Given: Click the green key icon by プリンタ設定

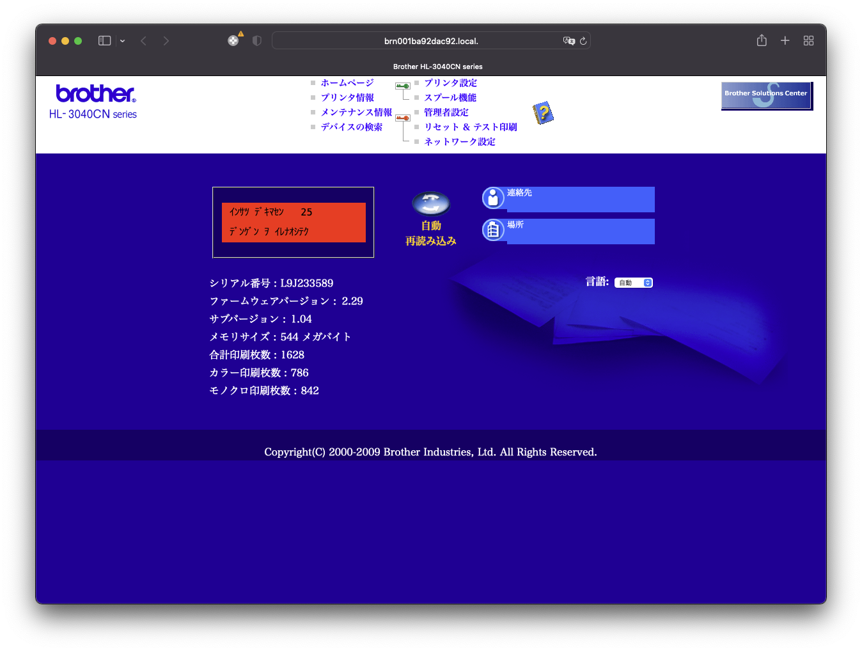Looking at the screenshot, I should [x=402, y=86].
